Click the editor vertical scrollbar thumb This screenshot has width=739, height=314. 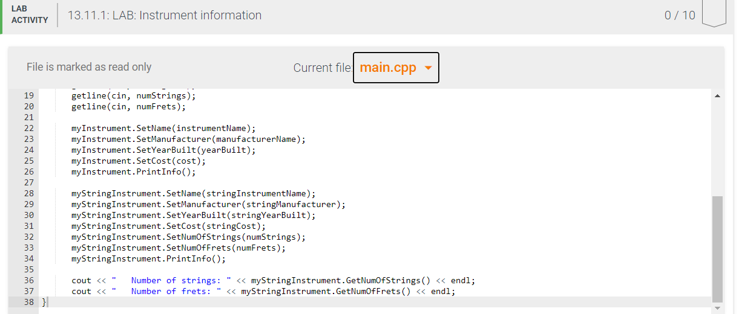click(718, 249)
